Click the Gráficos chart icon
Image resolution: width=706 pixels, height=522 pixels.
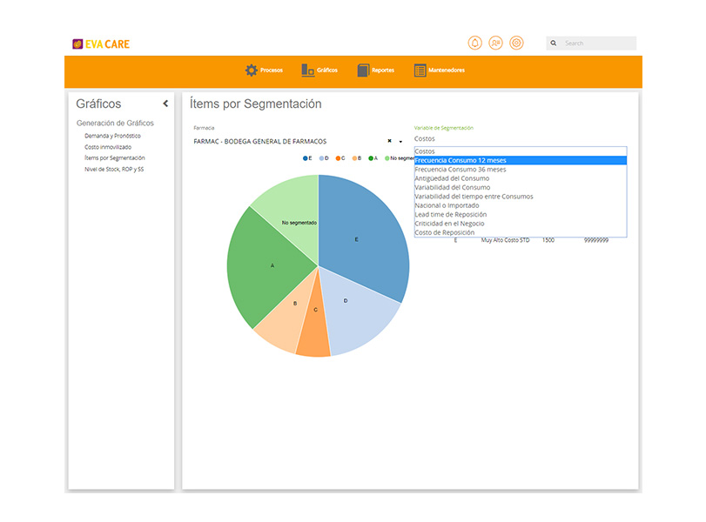coord(308,70)
